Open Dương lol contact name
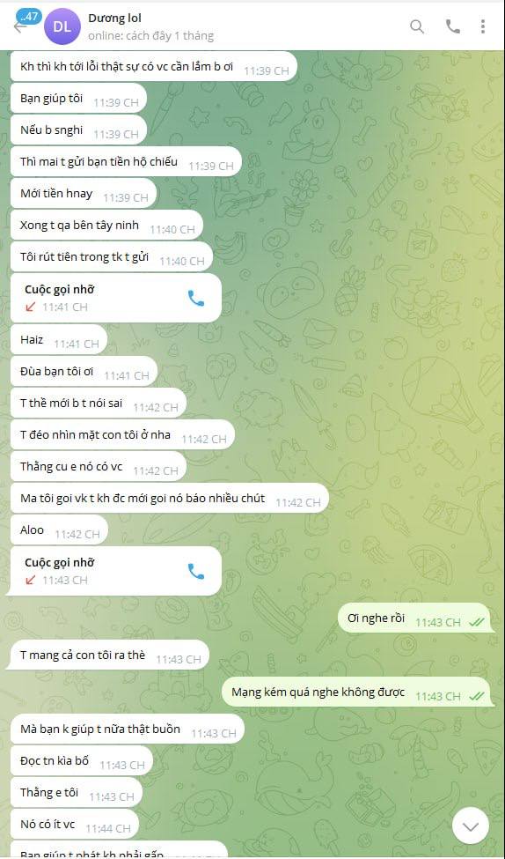Screen dimensions: 505x859 [115, 19]
